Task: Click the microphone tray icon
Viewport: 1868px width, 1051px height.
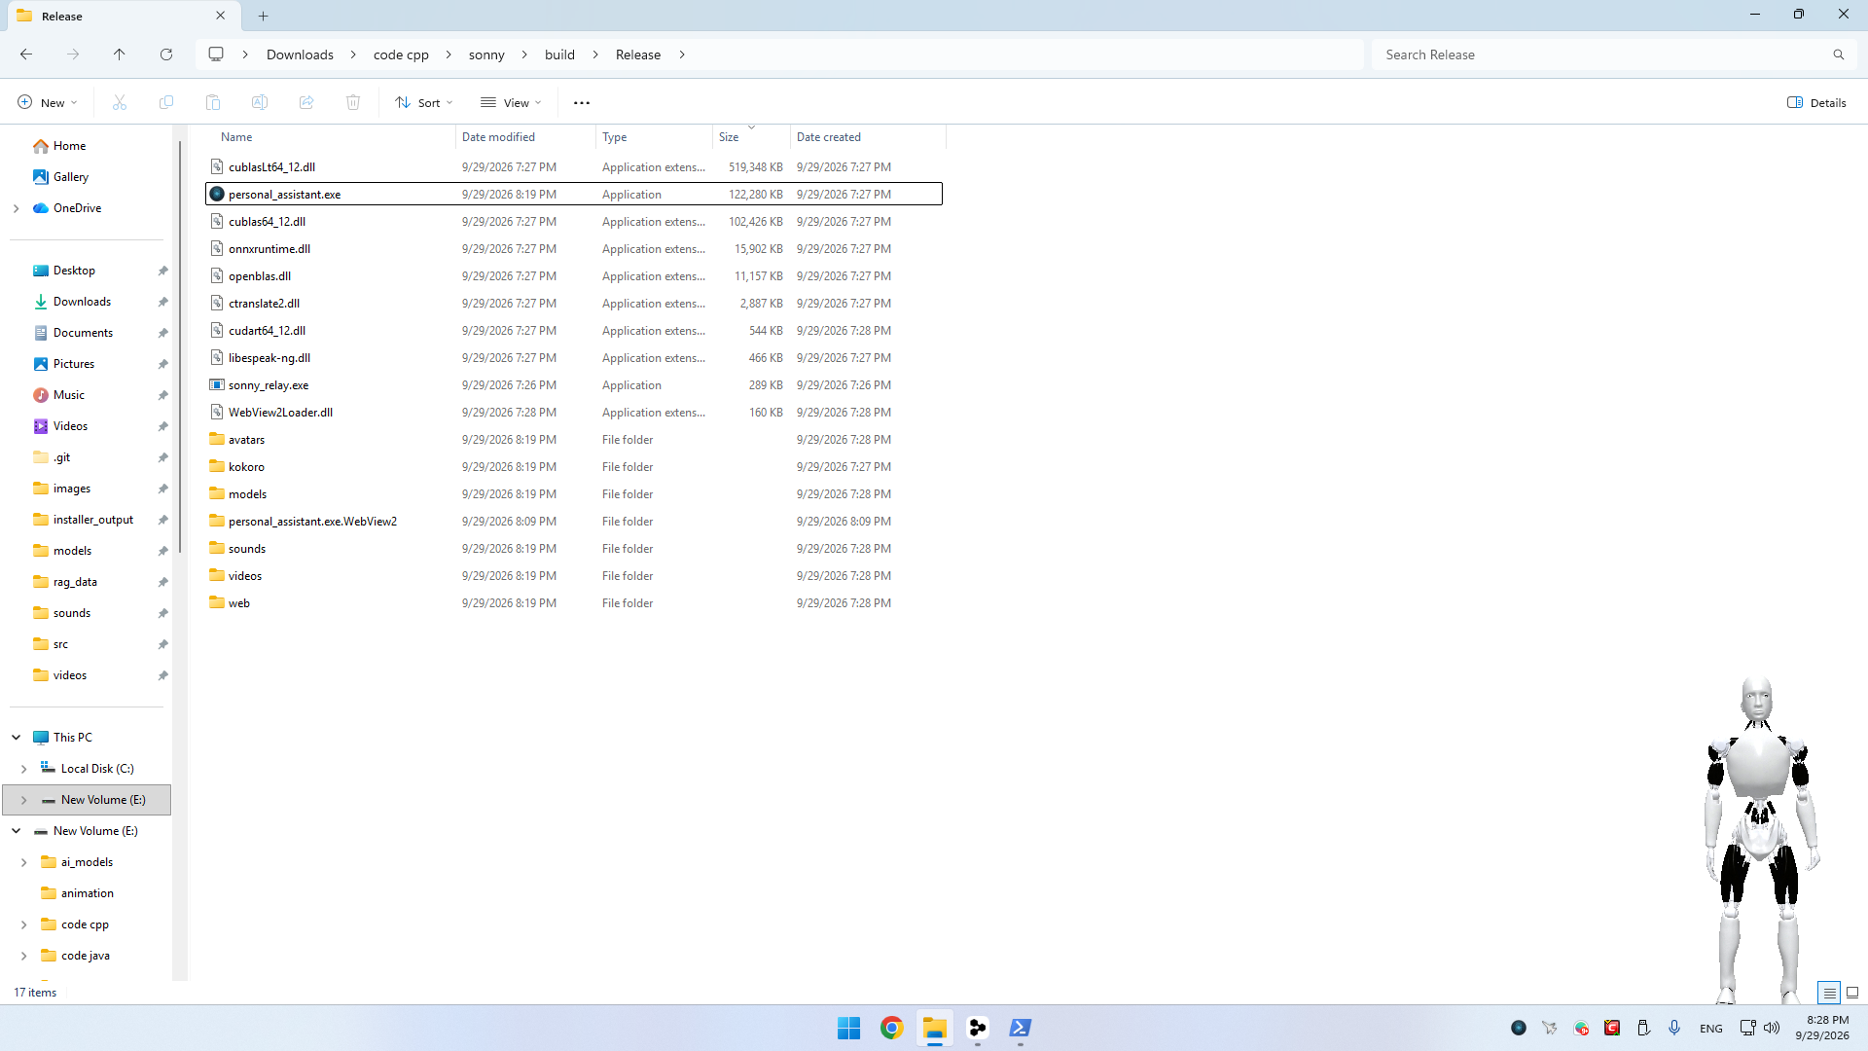Action: coord(1674,1028)
